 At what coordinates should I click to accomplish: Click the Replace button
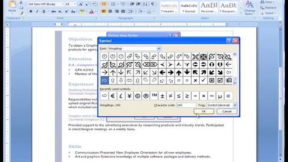point(268,8)
